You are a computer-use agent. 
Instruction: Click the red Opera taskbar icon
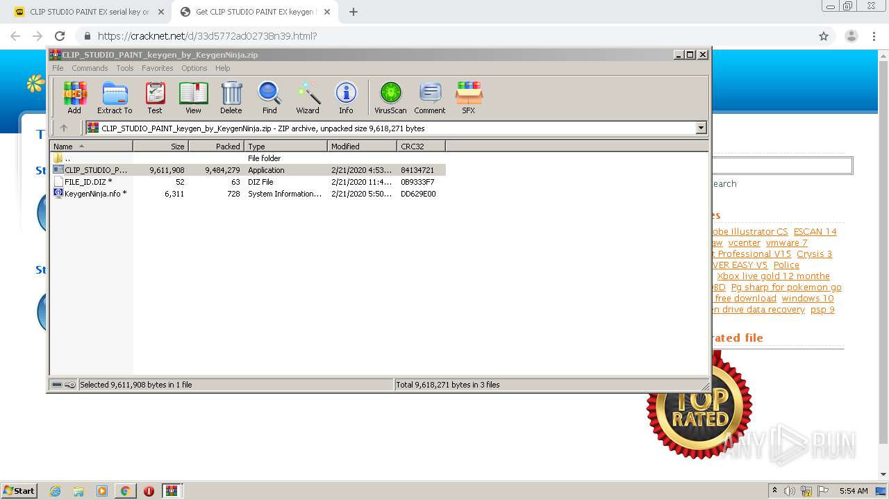(149, 491)
